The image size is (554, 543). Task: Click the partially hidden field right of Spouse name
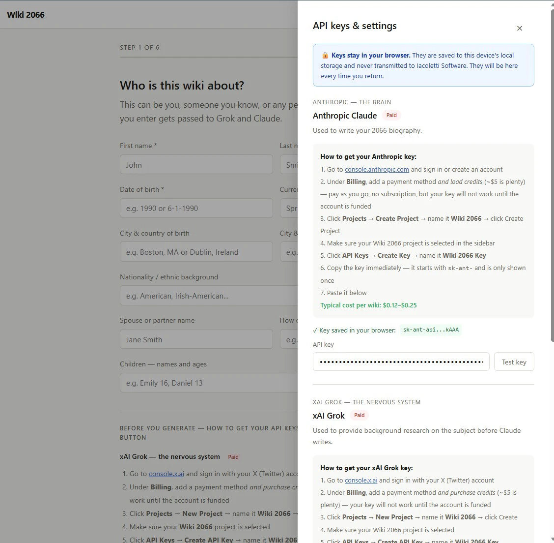[x=289, y=339]
